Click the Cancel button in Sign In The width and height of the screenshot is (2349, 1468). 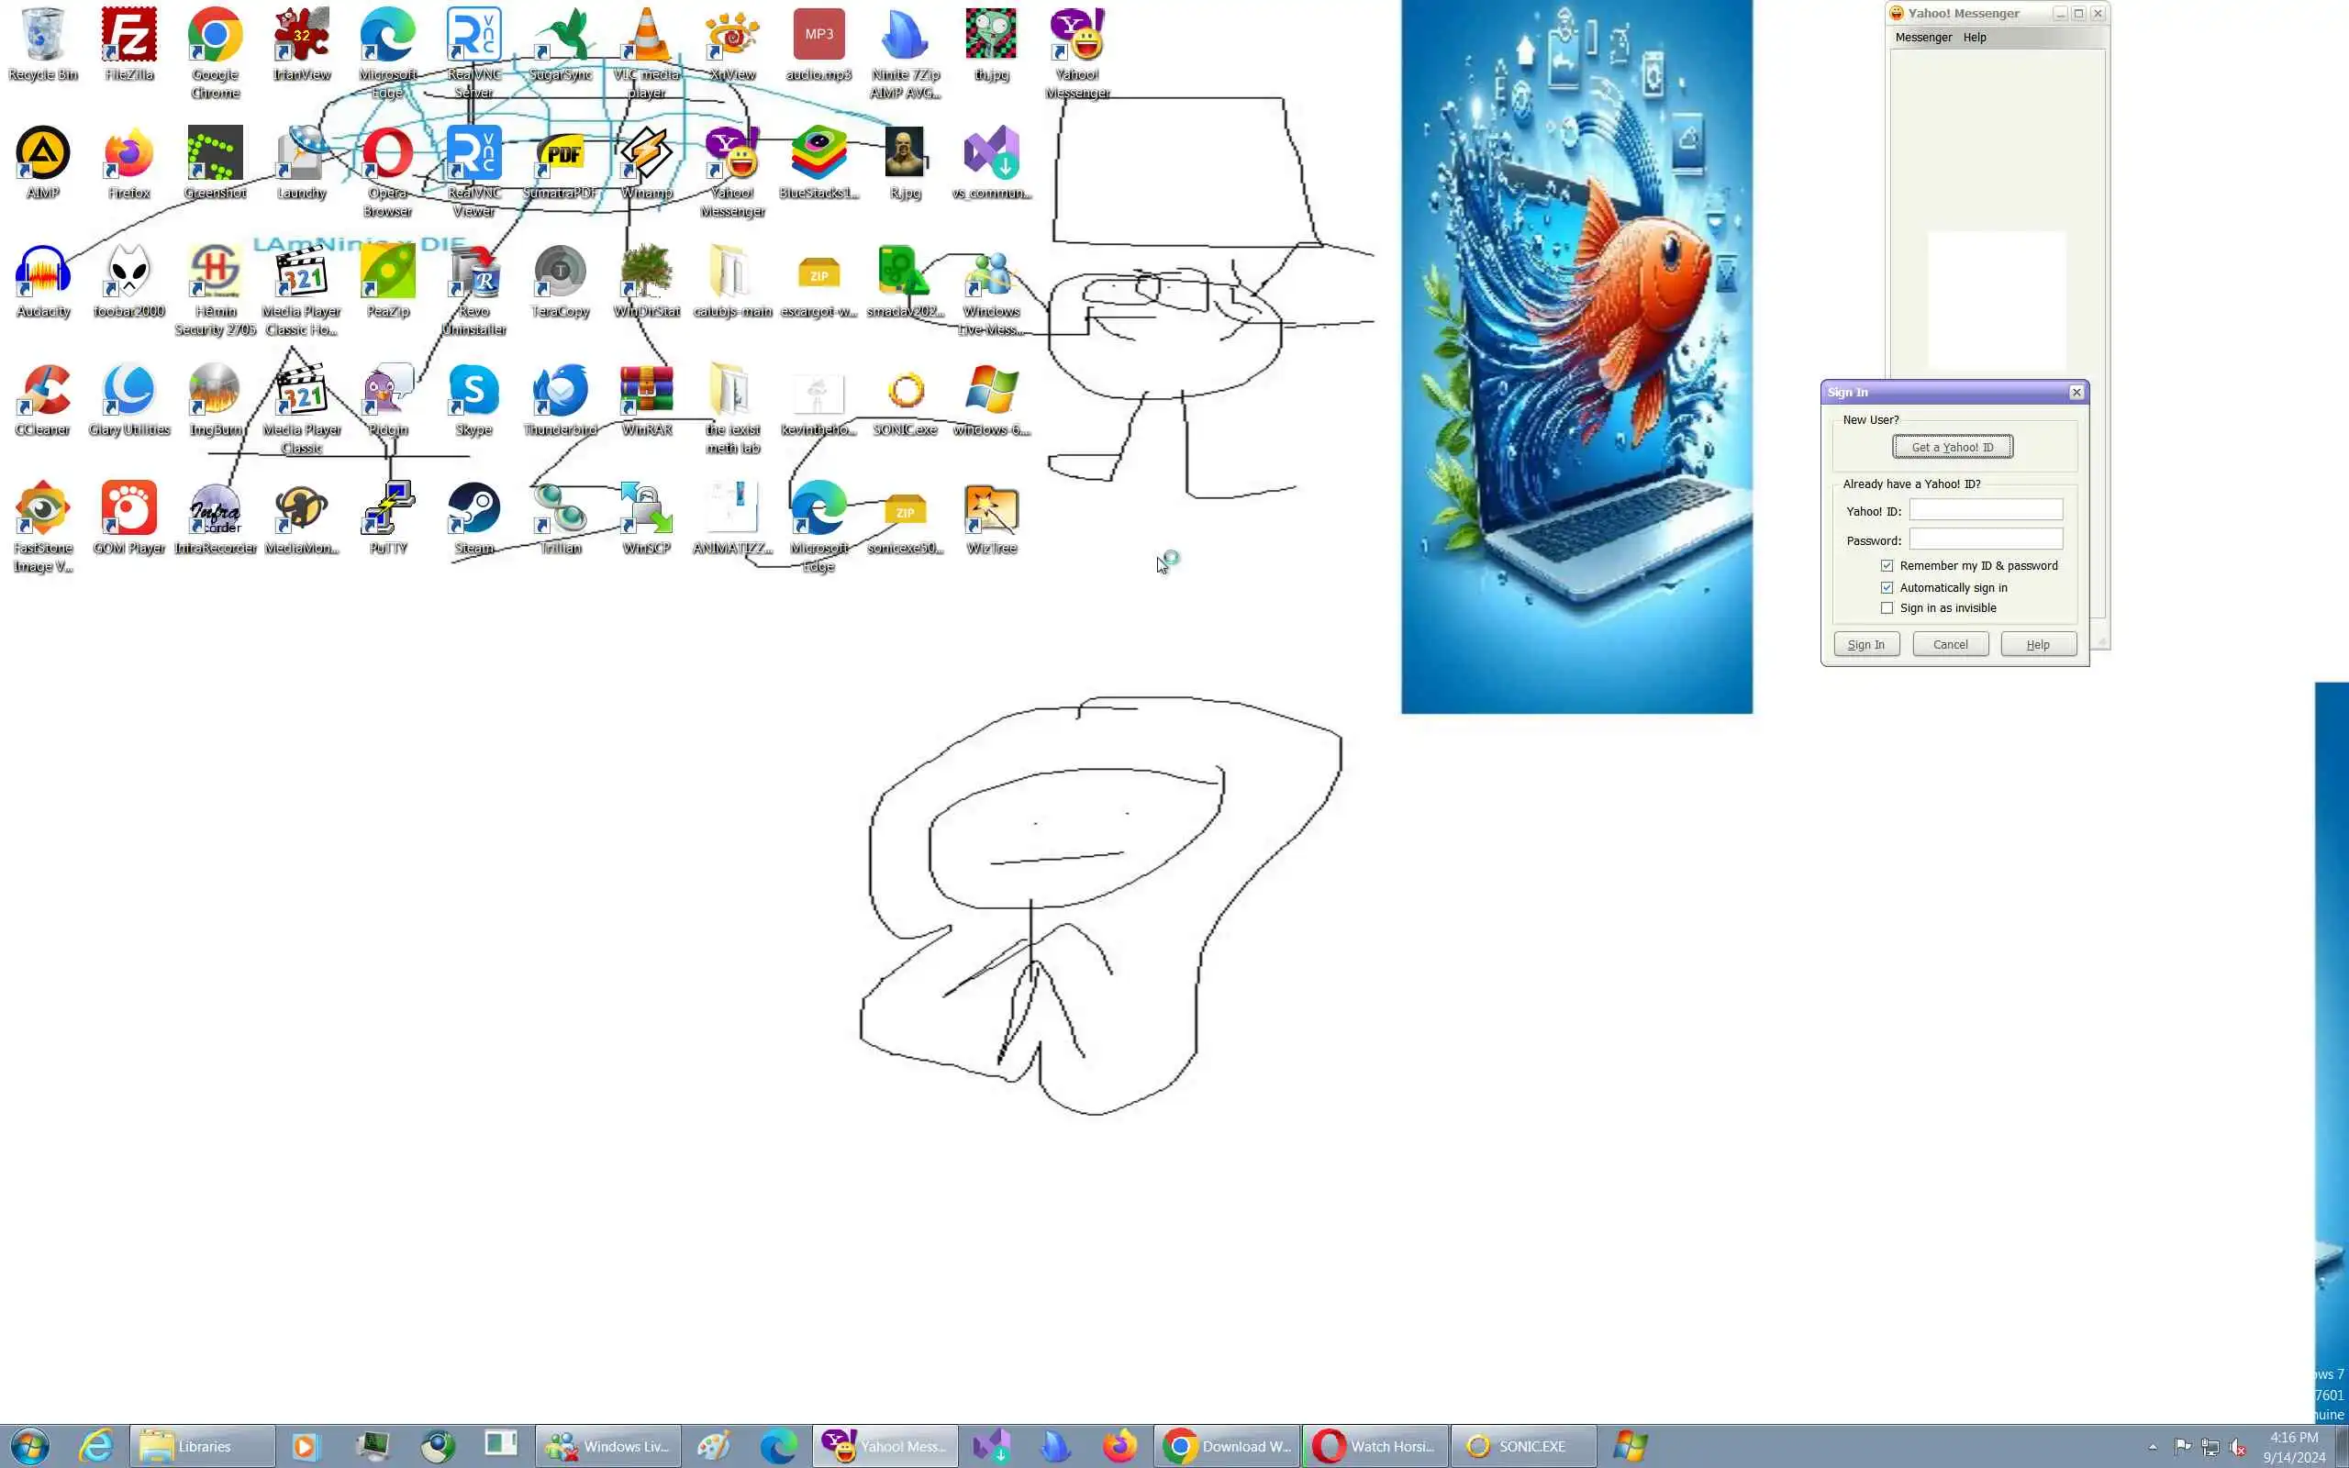point(1950,645)
